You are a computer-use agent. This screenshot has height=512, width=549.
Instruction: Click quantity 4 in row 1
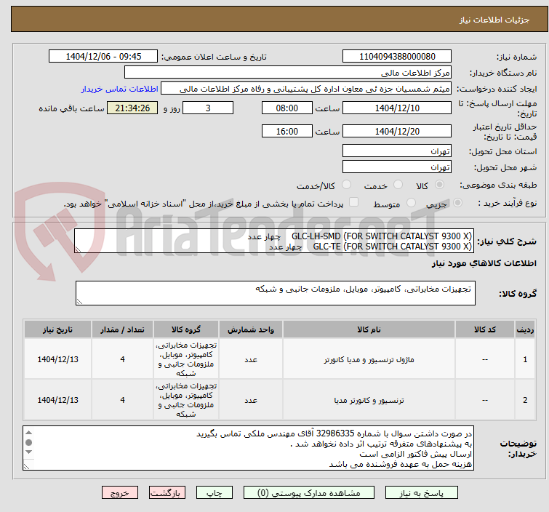122,359
